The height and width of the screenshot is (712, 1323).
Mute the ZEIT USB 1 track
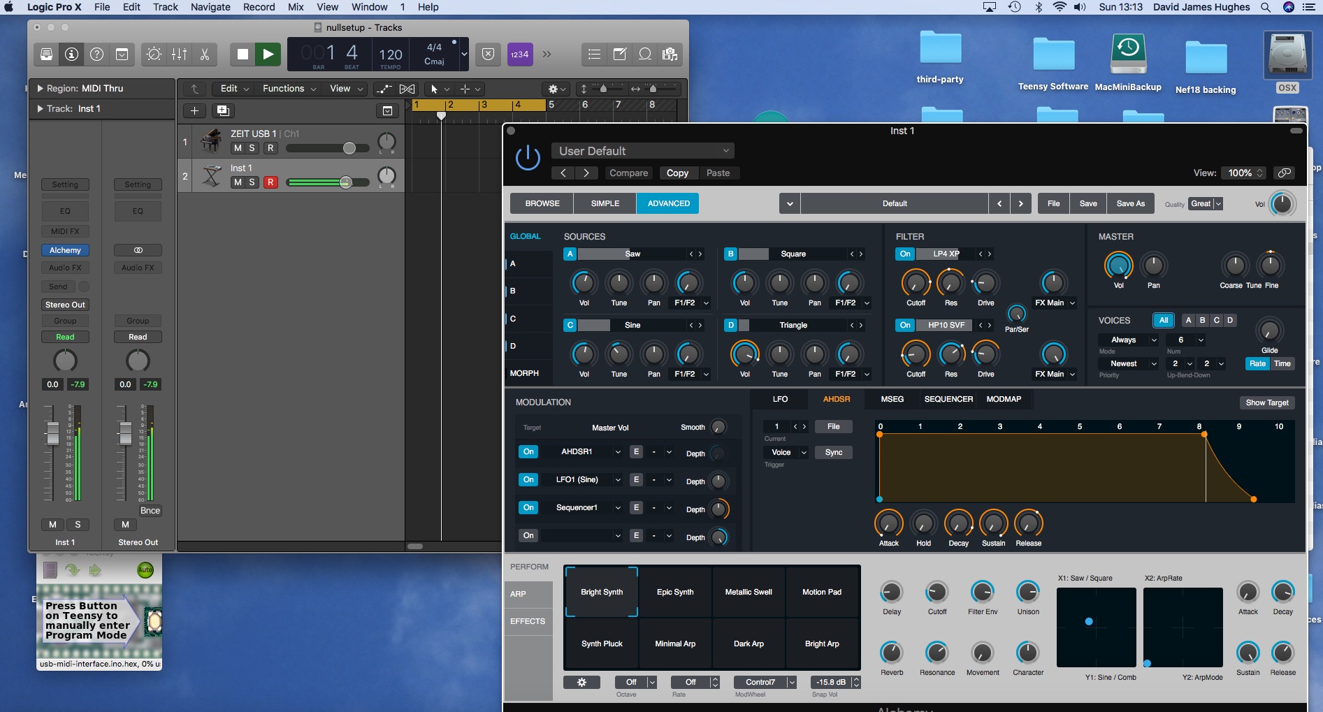pyautogui.click(x=238, y=148)
